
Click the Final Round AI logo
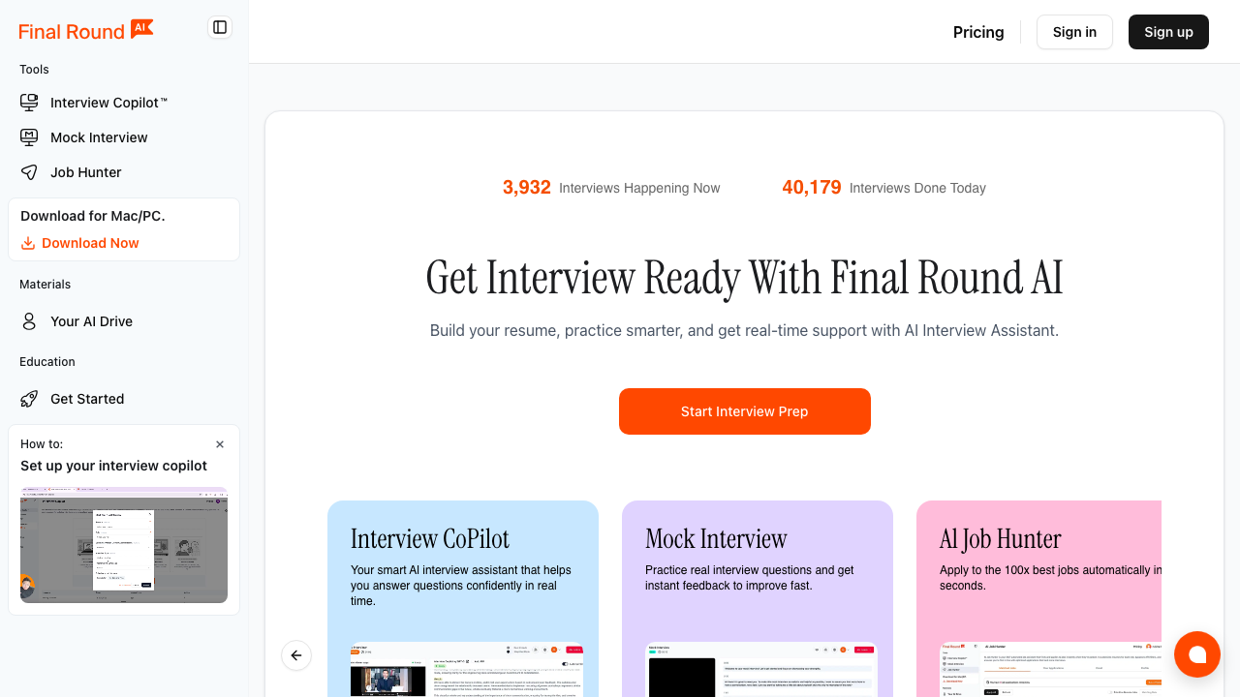tap(85, 30)
